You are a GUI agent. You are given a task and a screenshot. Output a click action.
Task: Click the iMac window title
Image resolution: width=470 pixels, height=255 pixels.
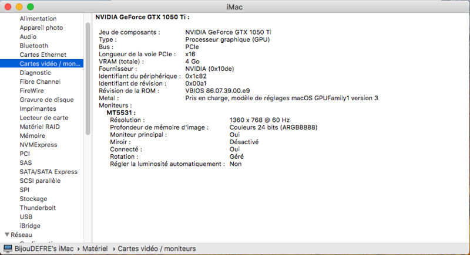pos(234,7)
